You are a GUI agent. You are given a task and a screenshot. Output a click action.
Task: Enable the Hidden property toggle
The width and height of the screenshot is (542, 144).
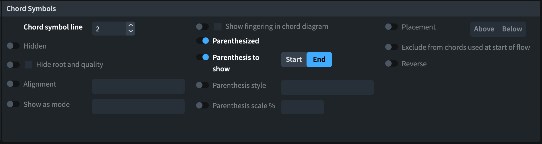click(x=13, y=46)
